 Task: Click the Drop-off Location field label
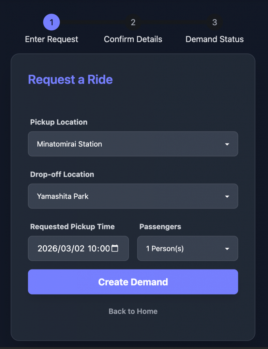(x=62, y=174)
